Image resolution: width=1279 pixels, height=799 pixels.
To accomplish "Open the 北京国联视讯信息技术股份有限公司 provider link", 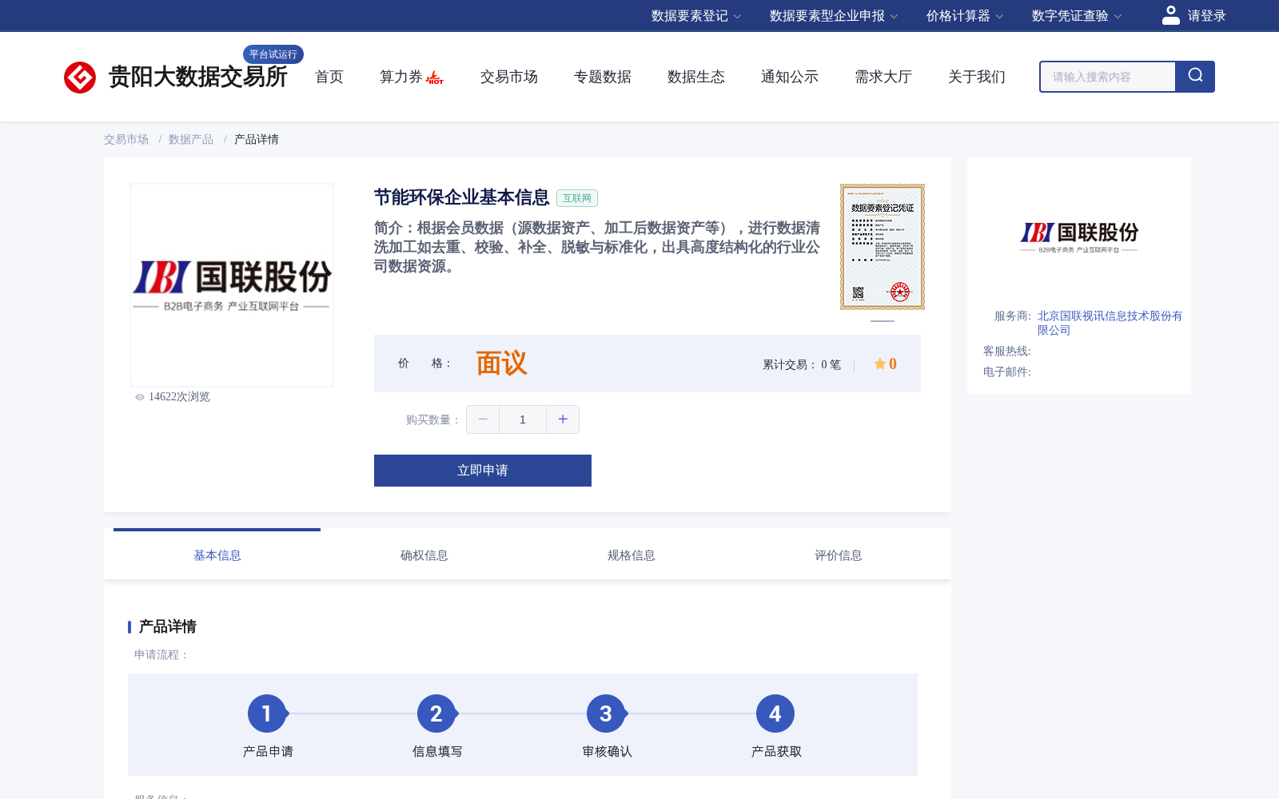I will pos(1110,324).
